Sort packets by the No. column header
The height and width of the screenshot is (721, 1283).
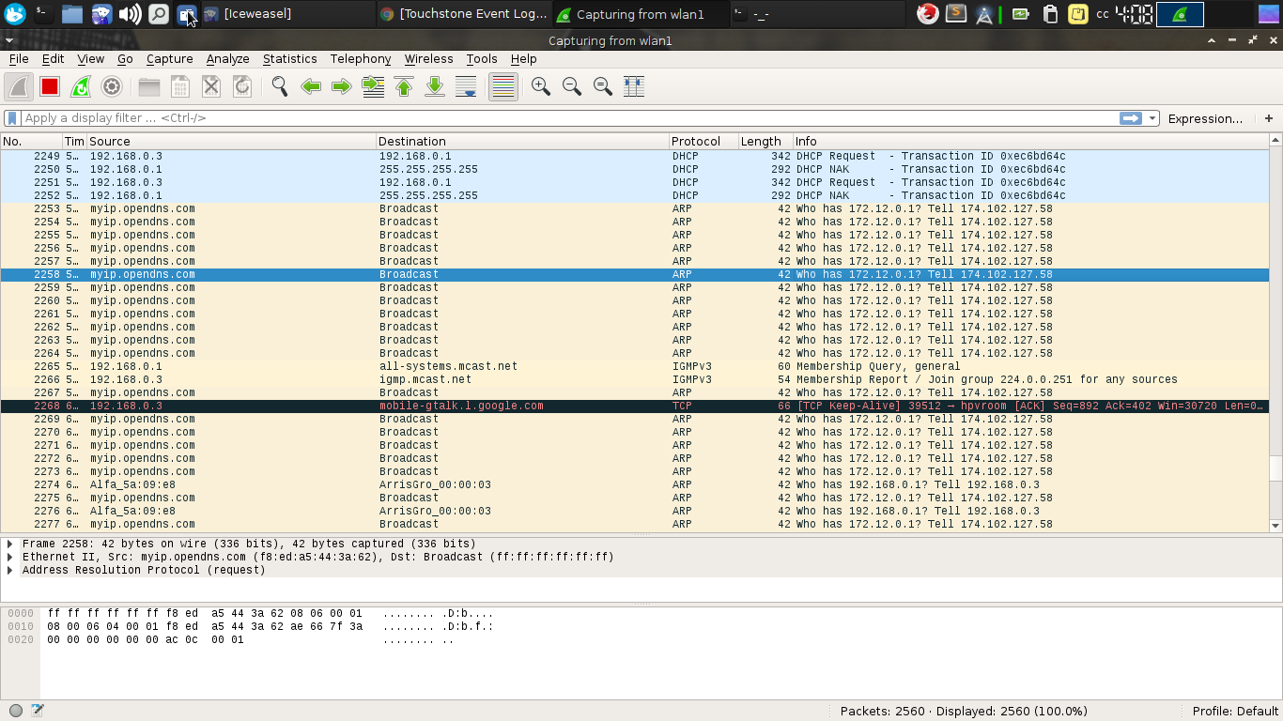tap(31, 141)
